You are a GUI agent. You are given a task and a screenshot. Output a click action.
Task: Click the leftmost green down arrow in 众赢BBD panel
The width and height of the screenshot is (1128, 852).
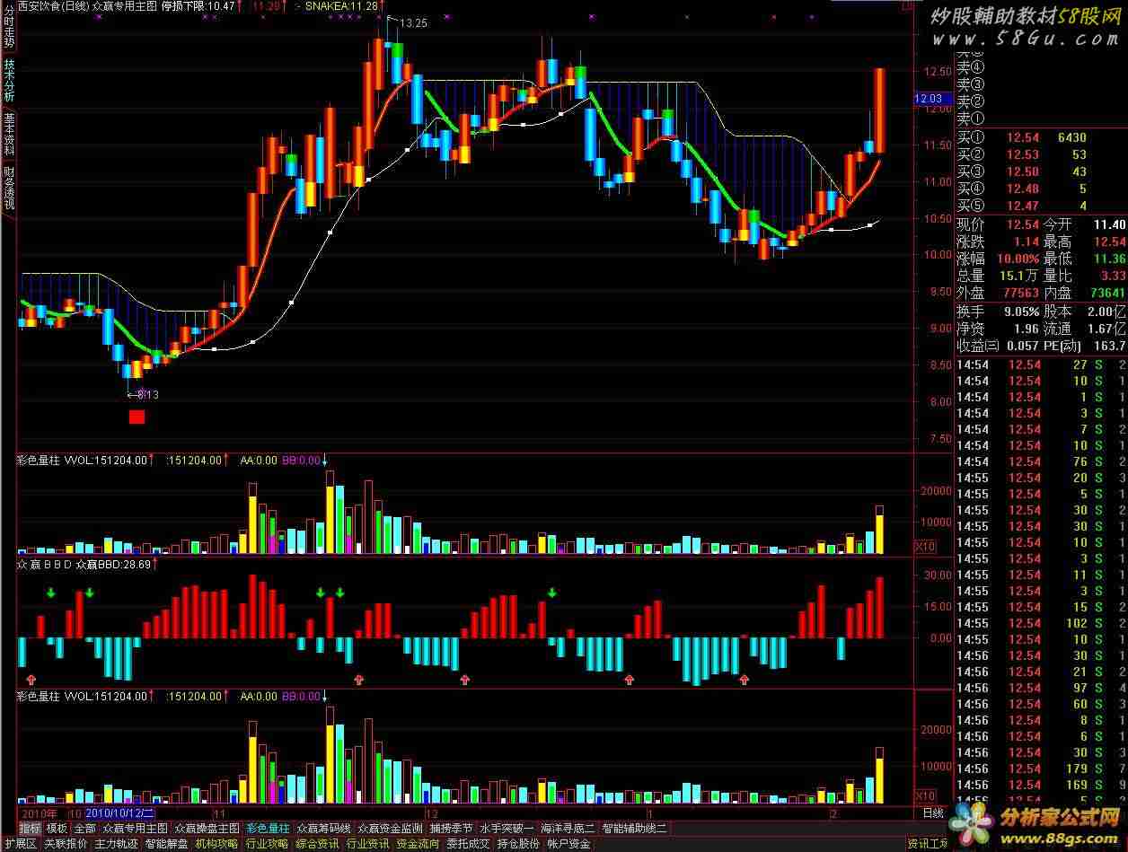pyautogui.click(x=51, y=593)
